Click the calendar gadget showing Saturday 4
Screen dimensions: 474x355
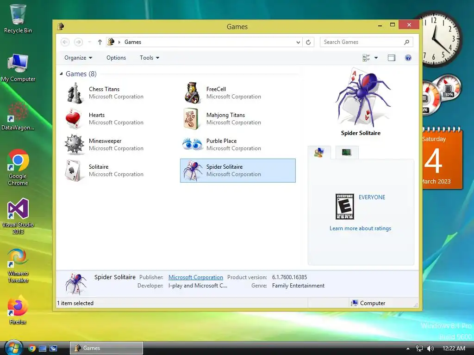point(442,158)
